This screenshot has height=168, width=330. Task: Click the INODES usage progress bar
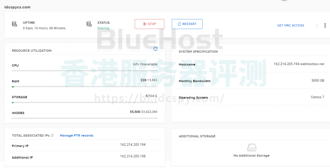coord(85,118)
